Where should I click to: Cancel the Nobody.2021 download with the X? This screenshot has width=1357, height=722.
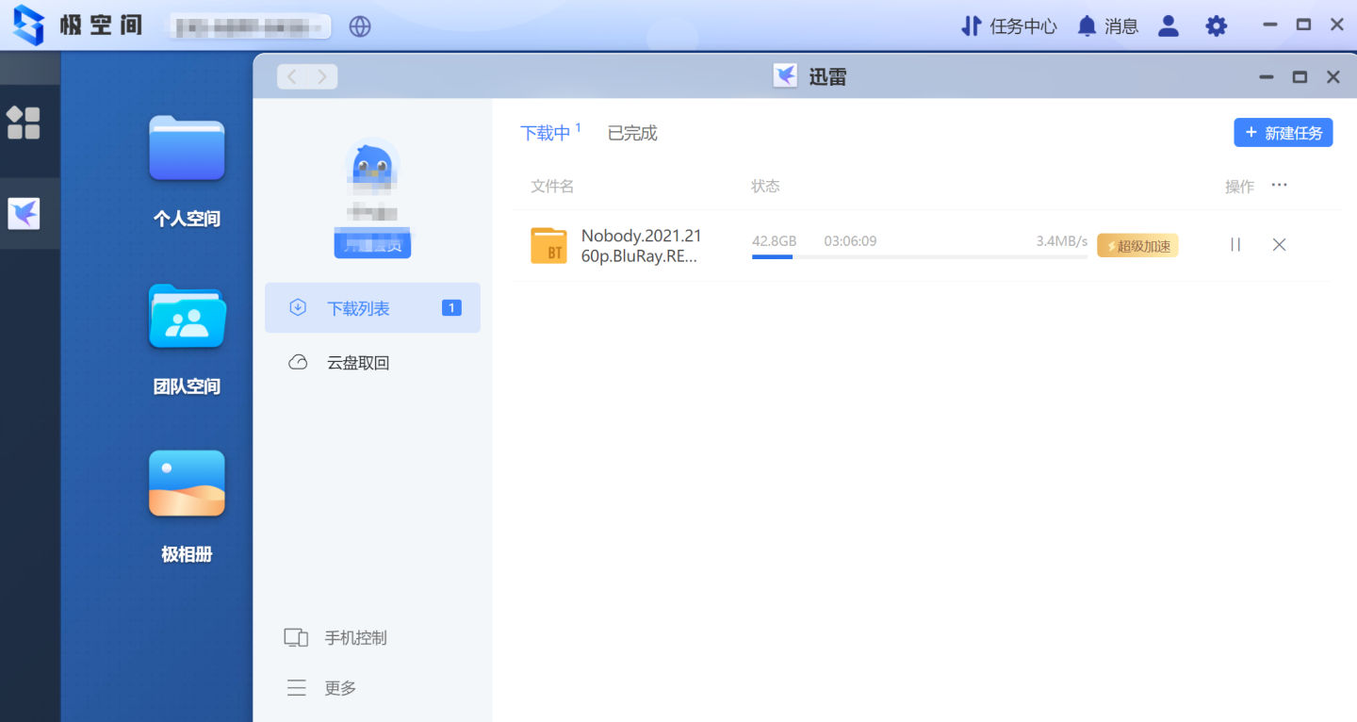pyautogui.click(x=1279, y=244)
